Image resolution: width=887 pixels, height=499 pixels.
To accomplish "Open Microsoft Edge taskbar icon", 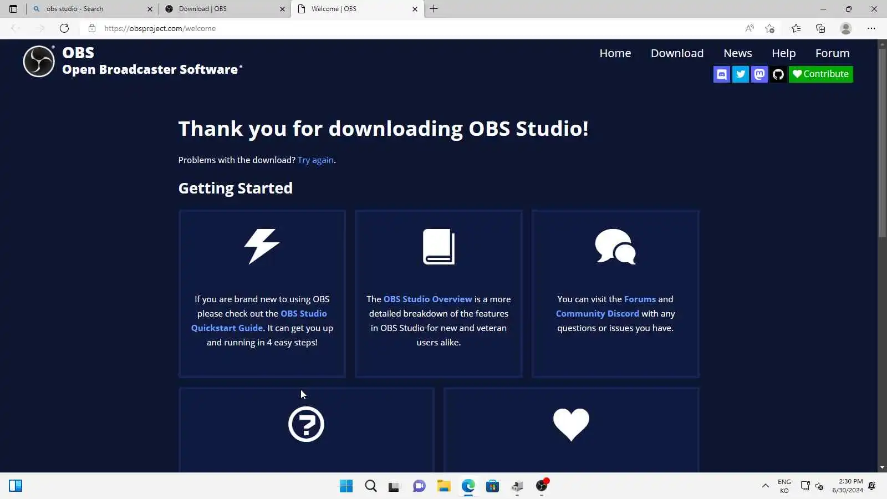I will (x=468, y=486).
